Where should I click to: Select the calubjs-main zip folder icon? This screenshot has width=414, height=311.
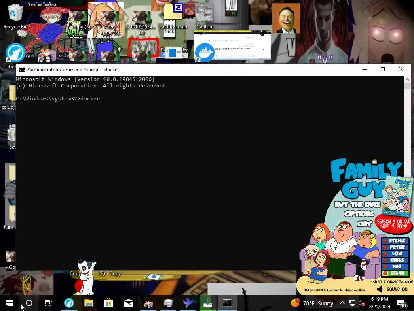click(x=173, y=16)
